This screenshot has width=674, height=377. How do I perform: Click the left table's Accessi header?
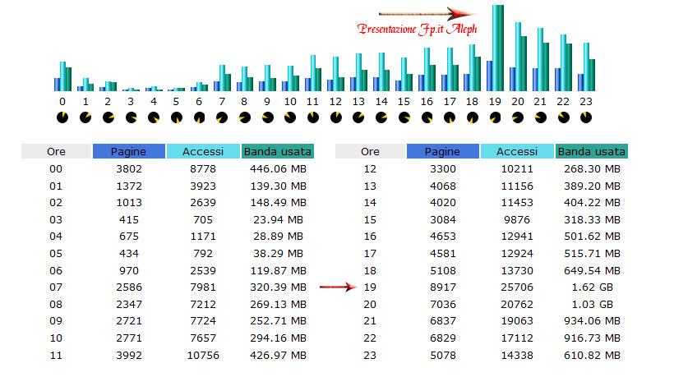click(x=203, y=152)
